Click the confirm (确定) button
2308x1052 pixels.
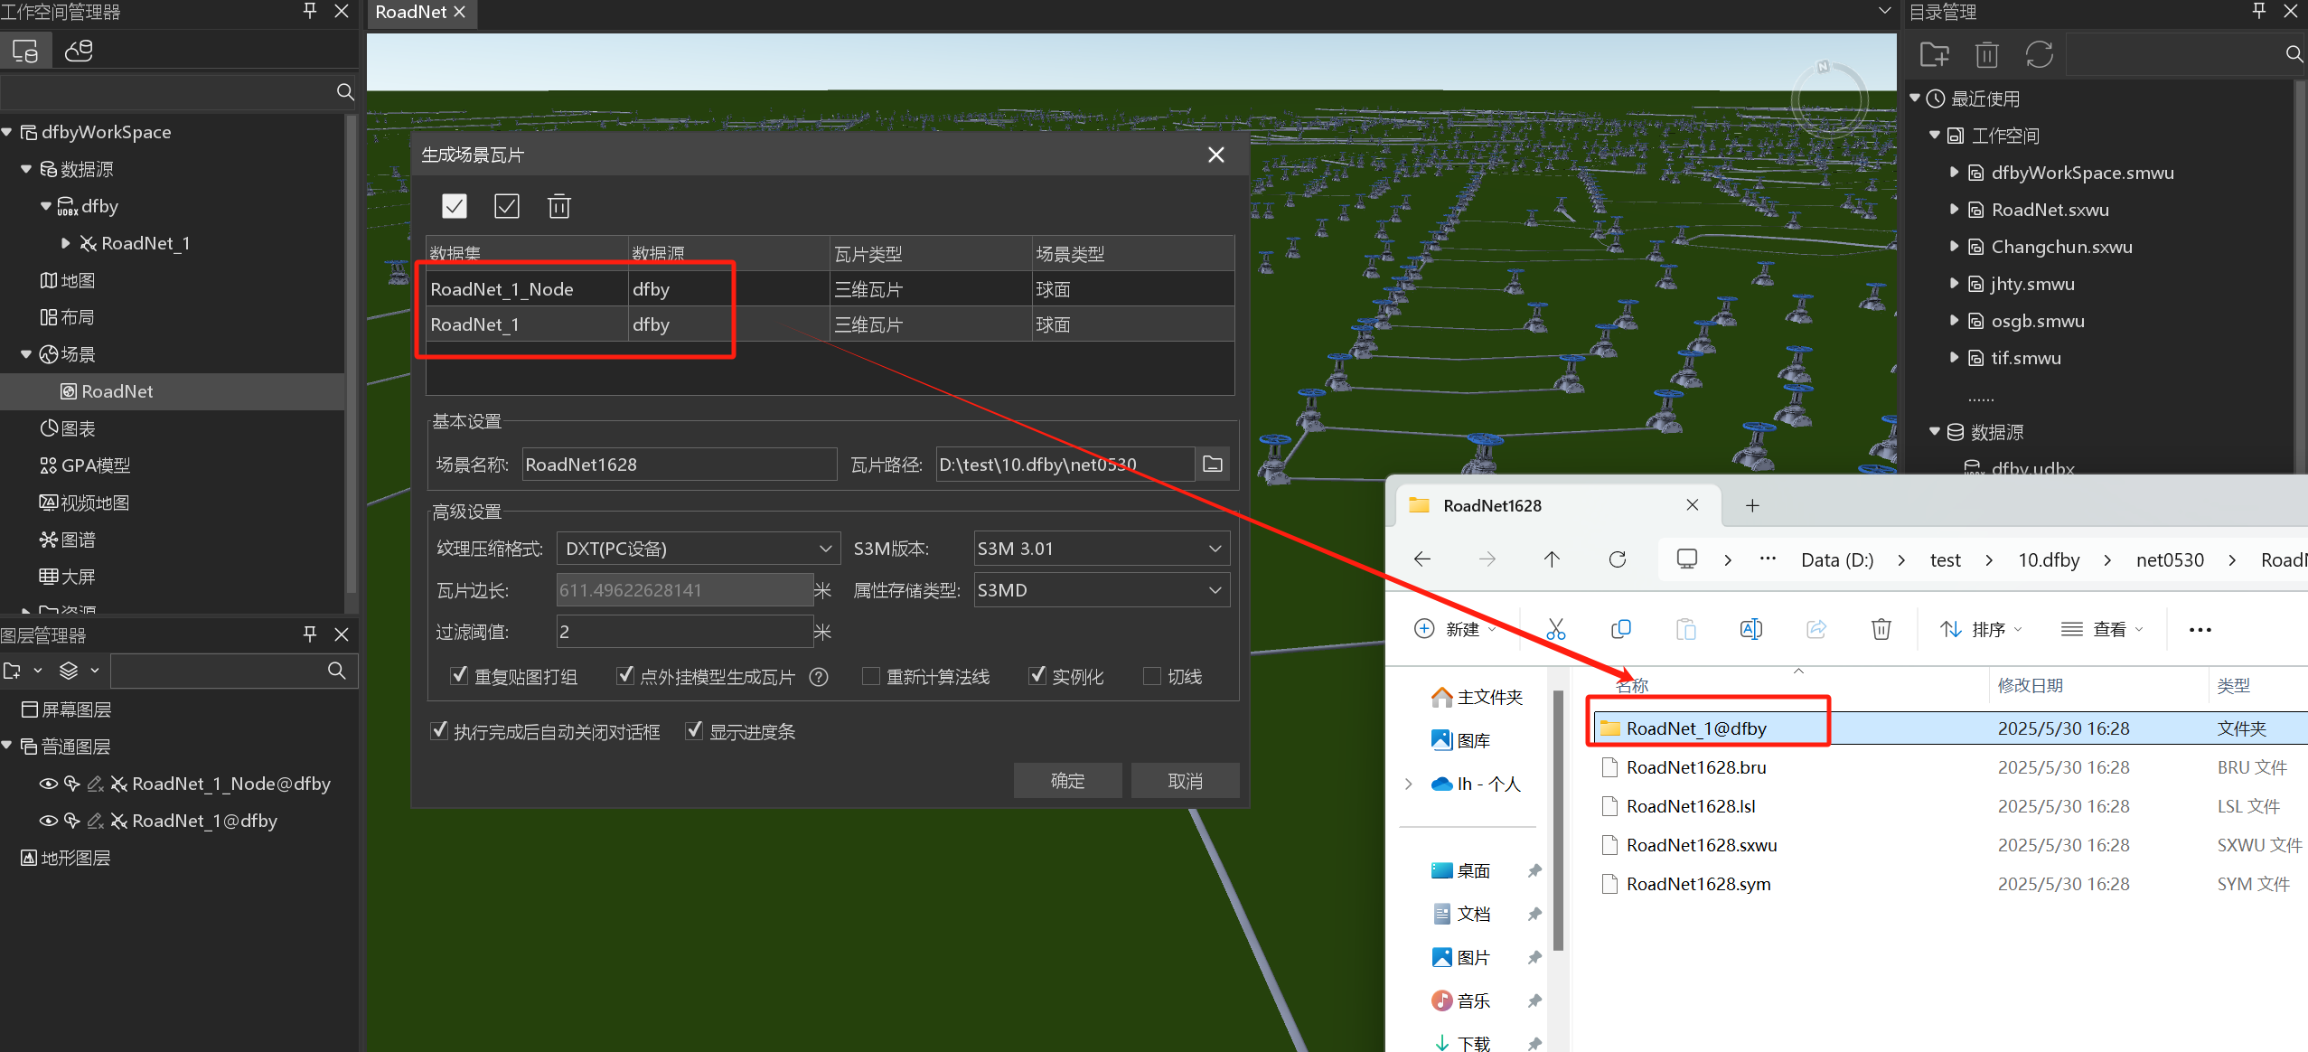point(1067,780)
